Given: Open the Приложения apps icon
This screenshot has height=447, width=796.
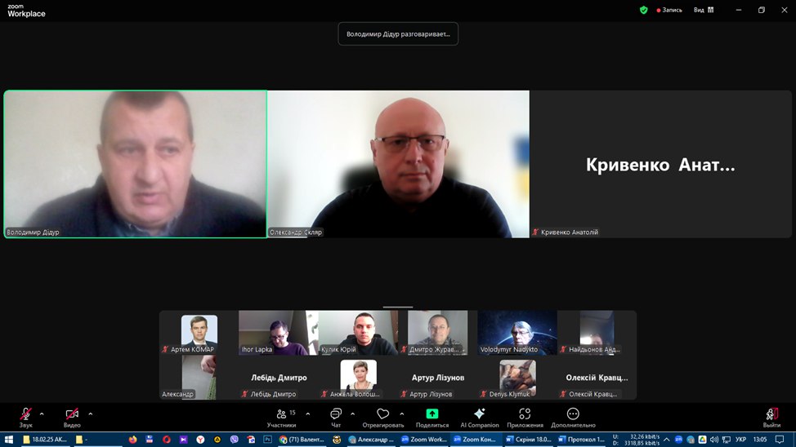Looking at the screenshot, I should pyautogui.click(x=525, y=414).
